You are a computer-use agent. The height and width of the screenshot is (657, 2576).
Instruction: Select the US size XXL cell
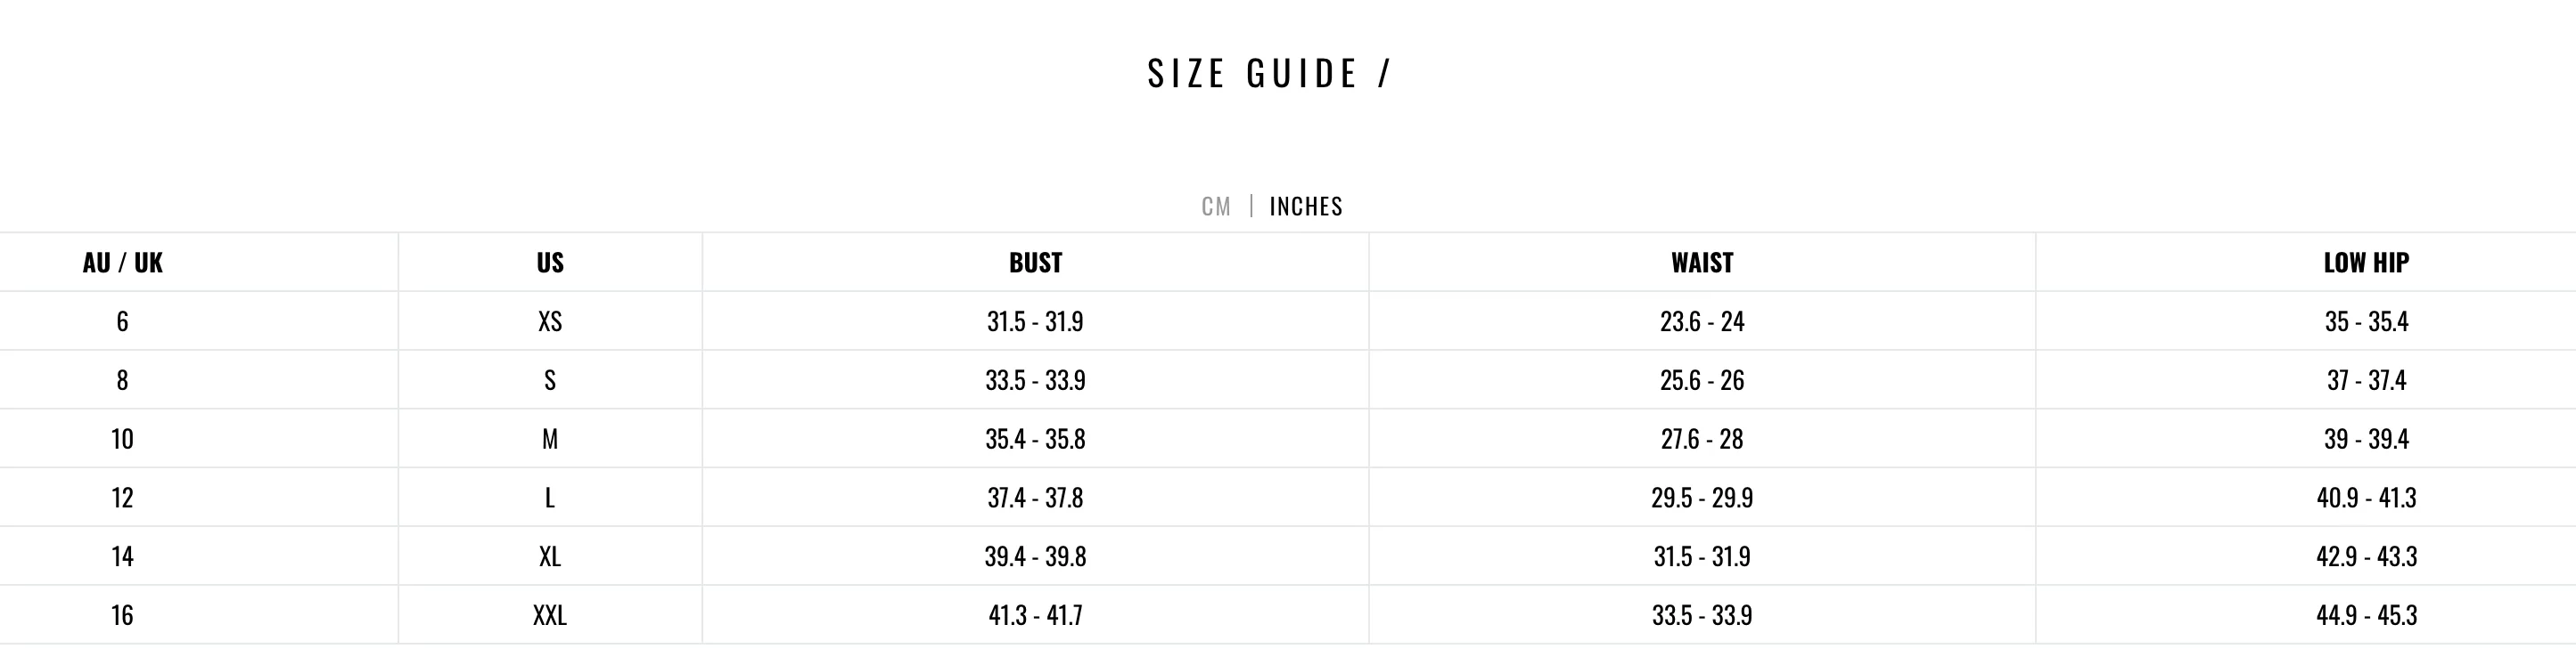coord(550,615)
